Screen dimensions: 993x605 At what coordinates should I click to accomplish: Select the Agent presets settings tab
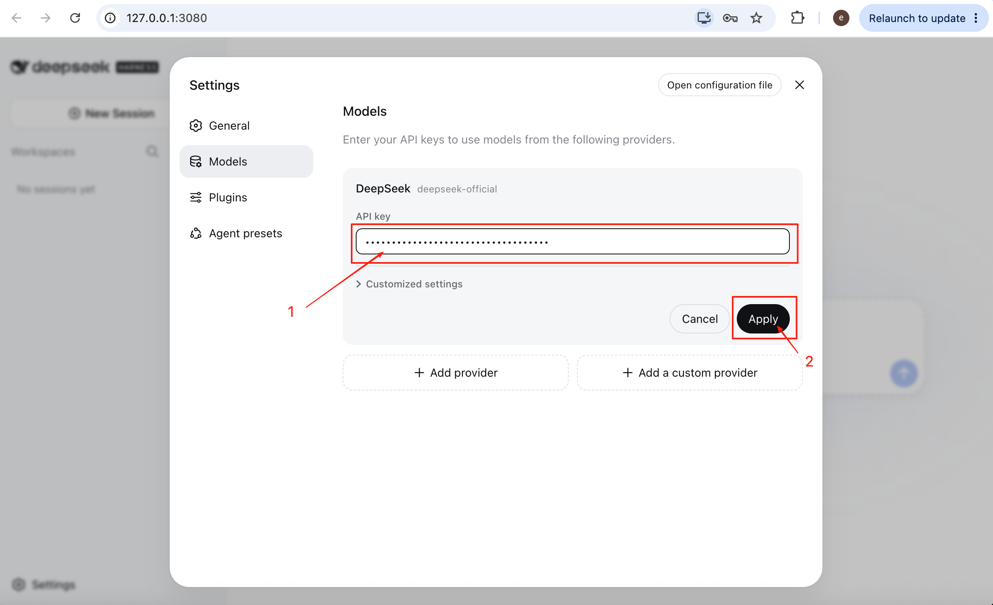246,233
